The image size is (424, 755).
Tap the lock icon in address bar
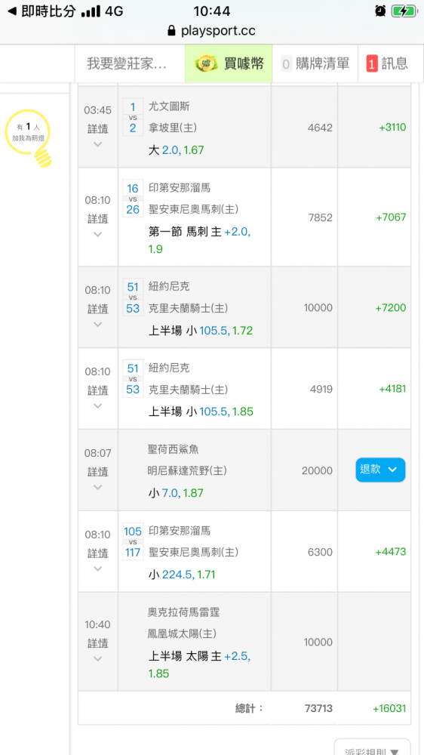point(171,31)
